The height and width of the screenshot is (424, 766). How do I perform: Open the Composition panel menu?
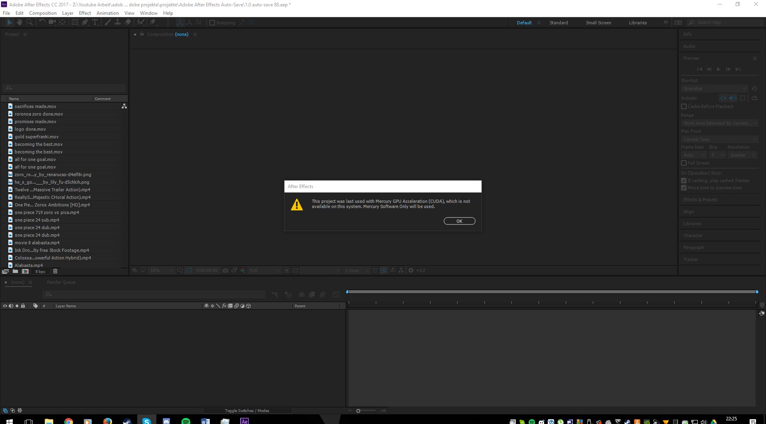195,34
